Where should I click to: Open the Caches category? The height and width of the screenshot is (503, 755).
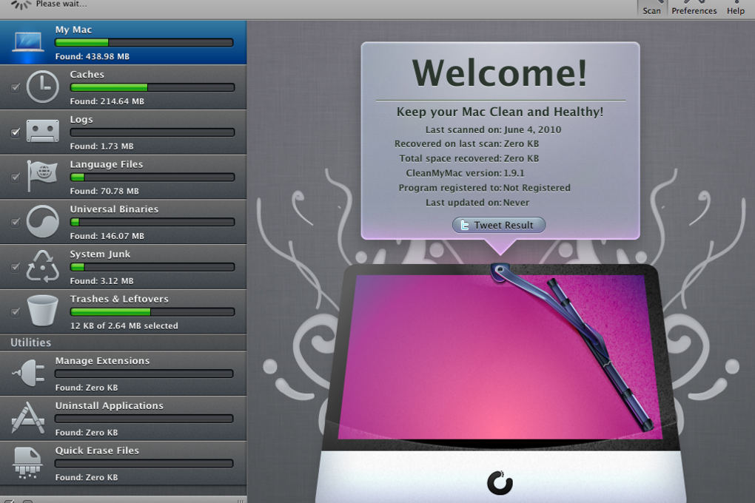point(124,87)
